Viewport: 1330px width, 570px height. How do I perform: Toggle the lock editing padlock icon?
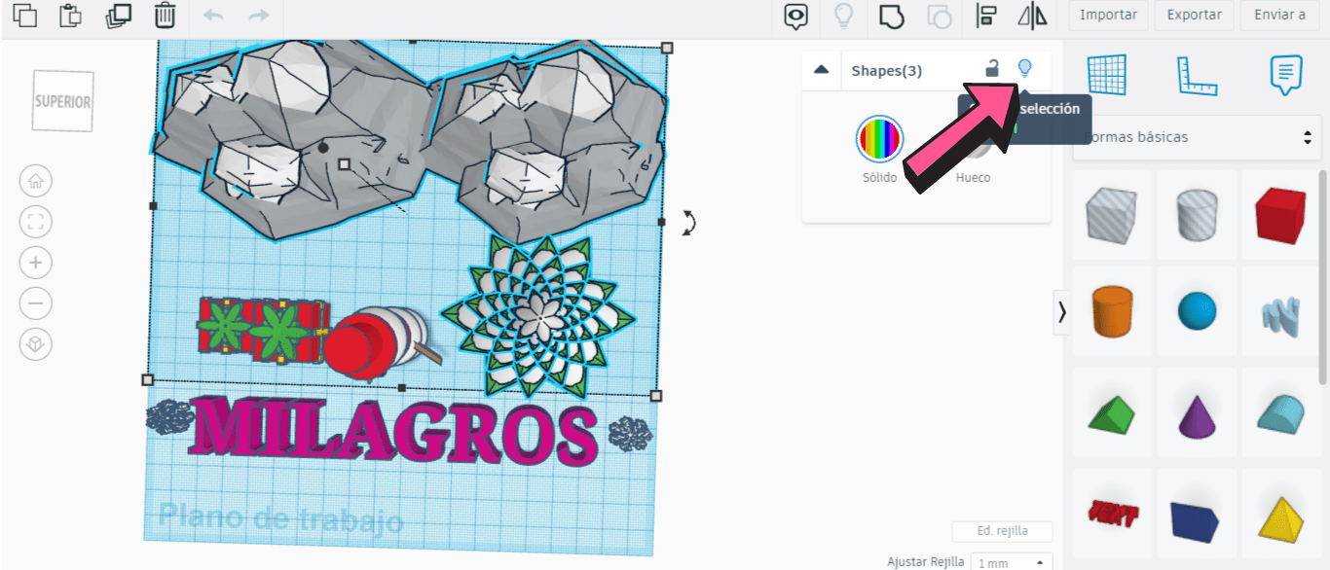[992, 68]
